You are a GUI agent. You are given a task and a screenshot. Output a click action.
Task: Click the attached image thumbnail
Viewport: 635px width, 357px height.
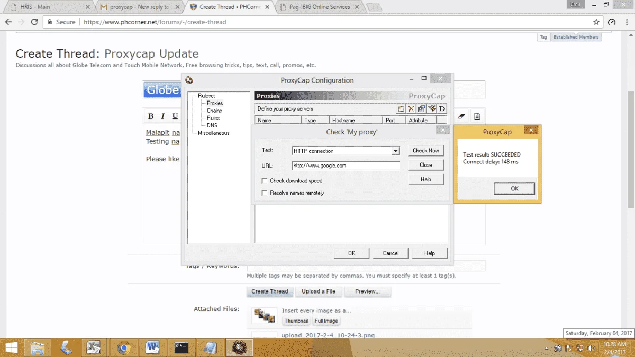pyautogui.click(x=264, y=316)
